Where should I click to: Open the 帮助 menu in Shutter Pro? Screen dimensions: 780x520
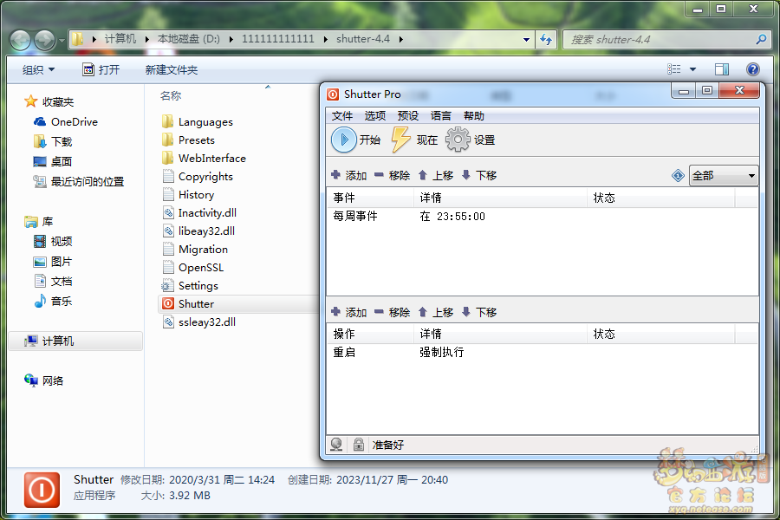point(473,116)
